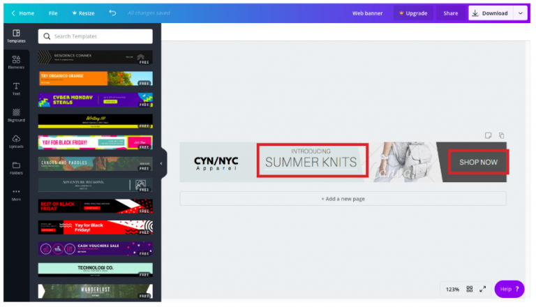Open the File menu
The width and height of the screenshot is (536, 307).
[x=53, y=13]
